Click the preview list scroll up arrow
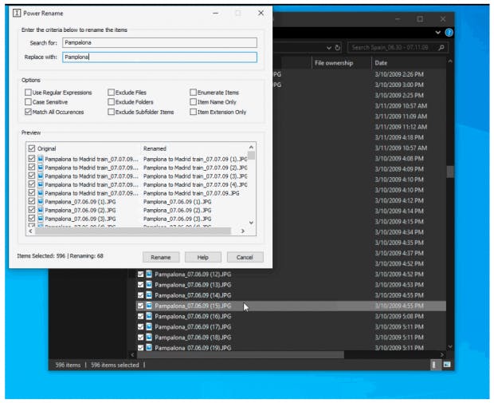The height and width of the screenshot is (403, 494). click(251, 147)
